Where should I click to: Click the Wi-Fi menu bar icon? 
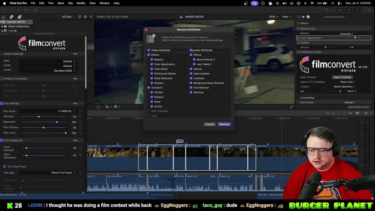(x=312, y=3)
